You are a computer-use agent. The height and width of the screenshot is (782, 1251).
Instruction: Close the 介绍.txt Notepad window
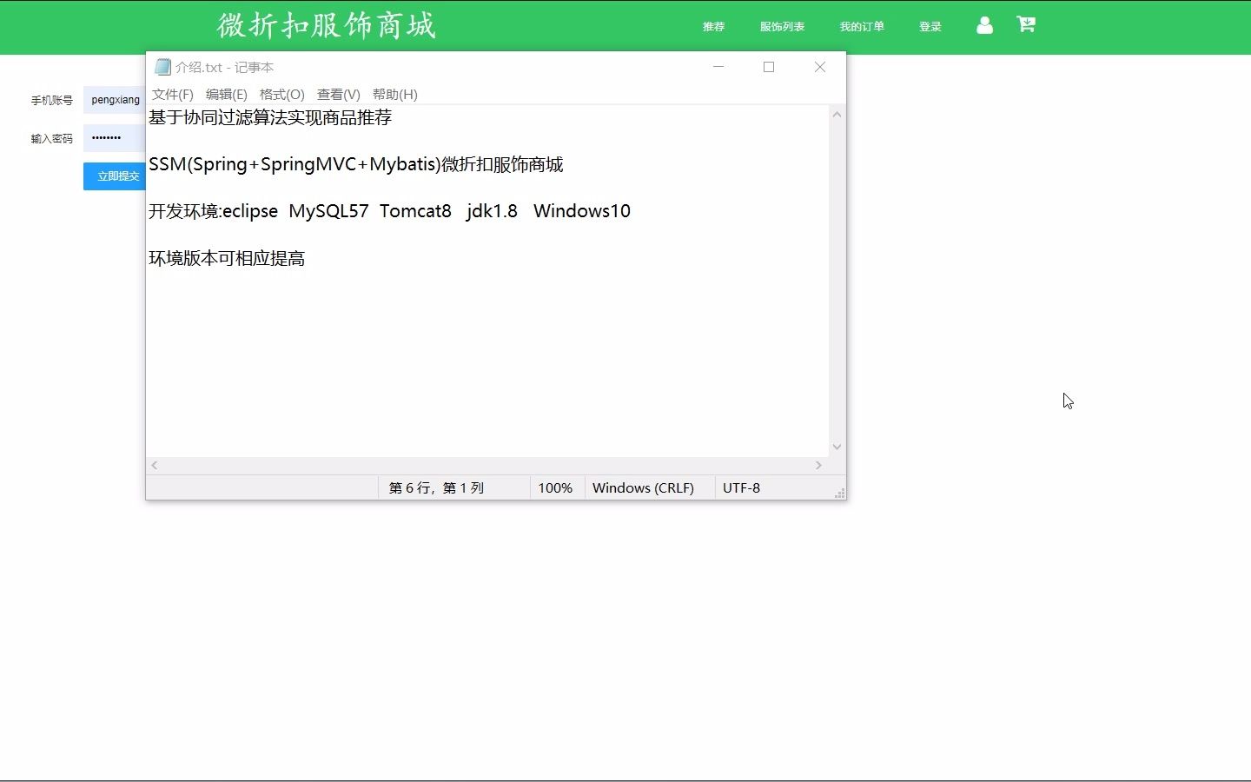pyautogui.click(x=820, y=67)
